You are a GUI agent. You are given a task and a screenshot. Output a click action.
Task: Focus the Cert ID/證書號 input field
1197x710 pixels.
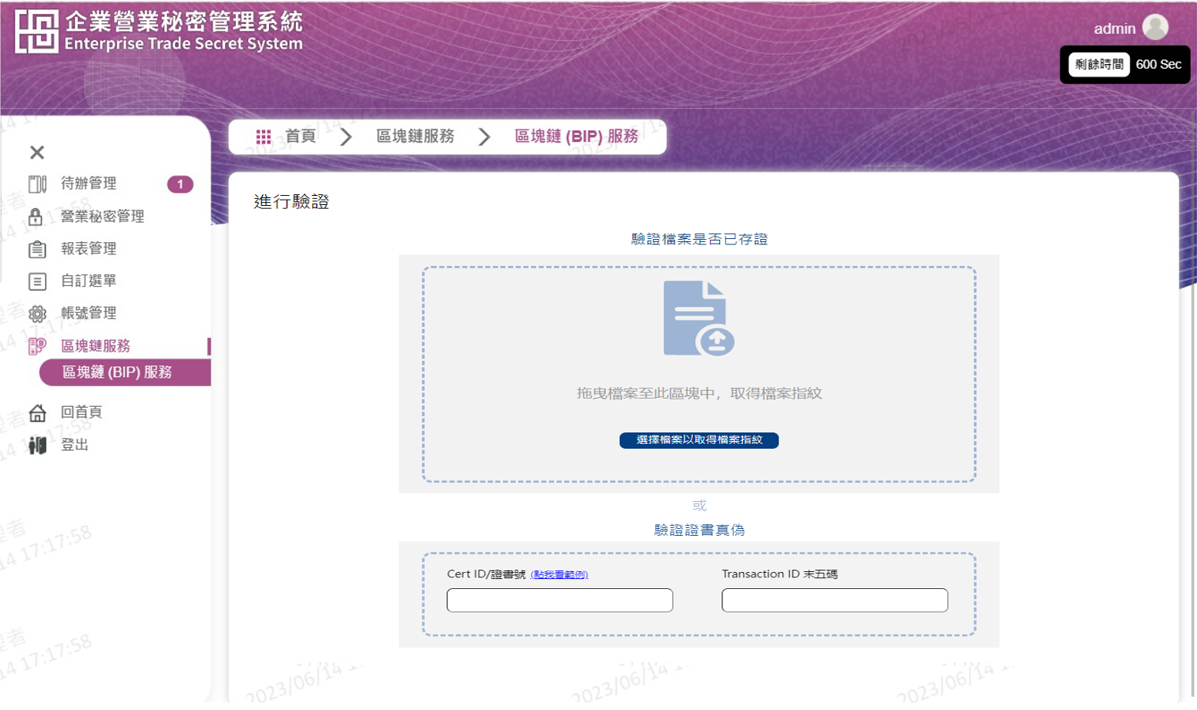click(x=560, y=601)
